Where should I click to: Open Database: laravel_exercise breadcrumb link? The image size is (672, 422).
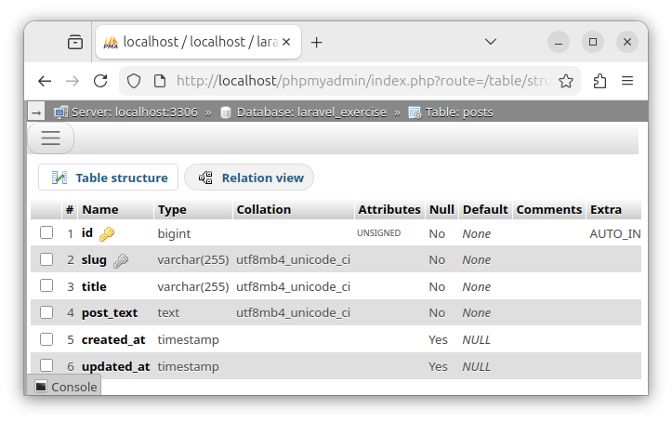[311, 112]
